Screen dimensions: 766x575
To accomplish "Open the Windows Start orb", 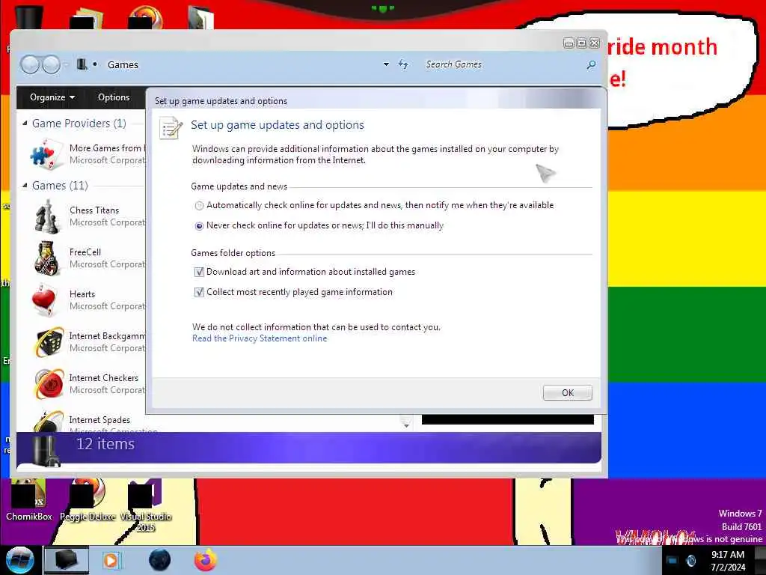I will 20,560.
